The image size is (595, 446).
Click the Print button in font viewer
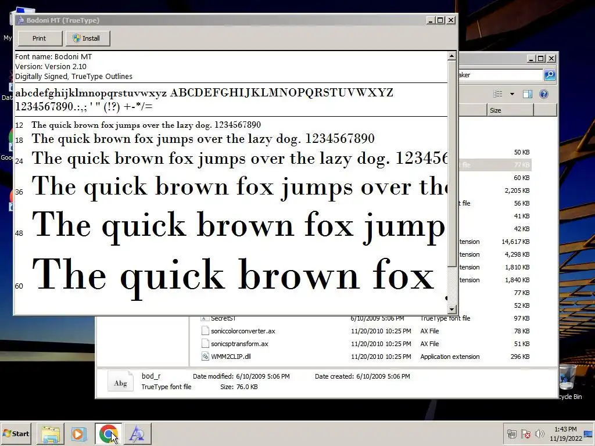[40, 38]
